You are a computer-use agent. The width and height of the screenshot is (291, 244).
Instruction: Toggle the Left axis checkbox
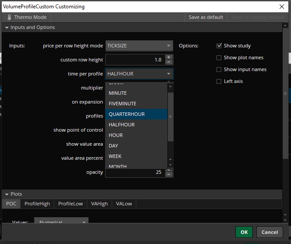[219, 81]
